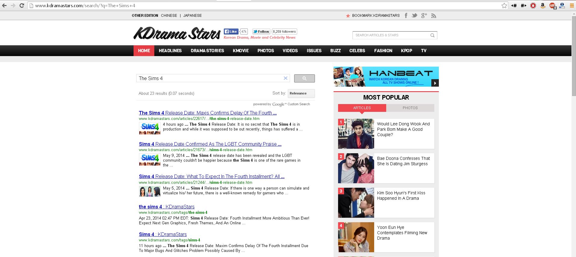Open 'the sims 4 : KDramaStars' tag result

coord(167,207)
